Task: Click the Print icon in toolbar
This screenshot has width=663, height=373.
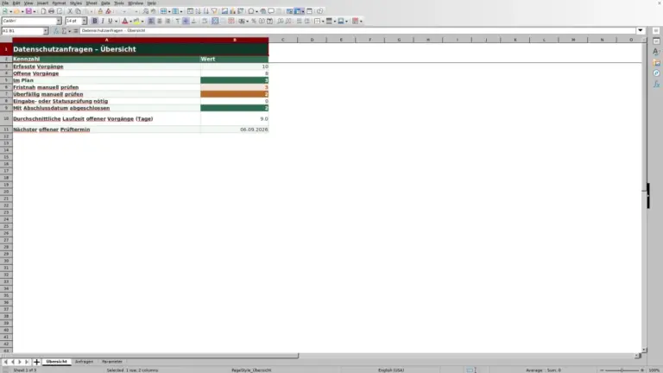Action: click(x=51, y=11)
